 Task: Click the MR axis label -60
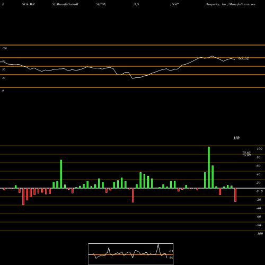(259, 217)
